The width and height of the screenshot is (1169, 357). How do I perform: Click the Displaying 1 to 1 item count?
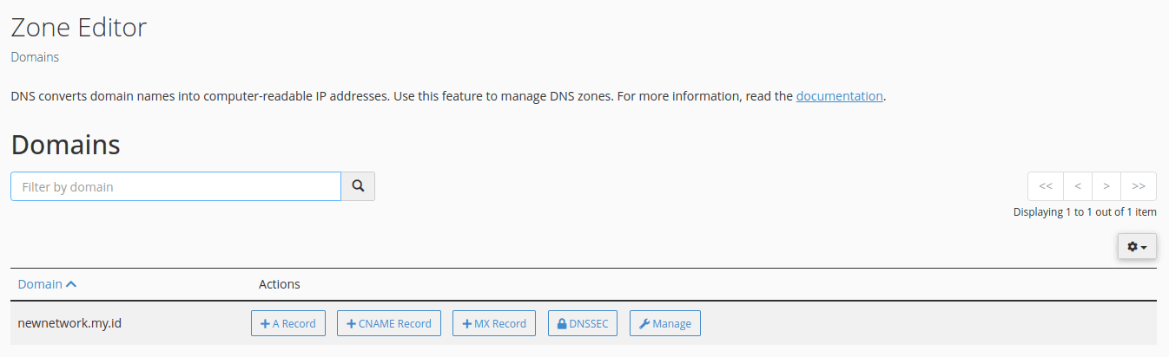(x=1085, y=212)
